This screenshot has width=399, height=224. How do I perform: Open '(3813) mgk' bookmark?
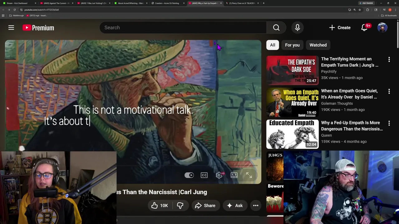[x=37, y=16]
